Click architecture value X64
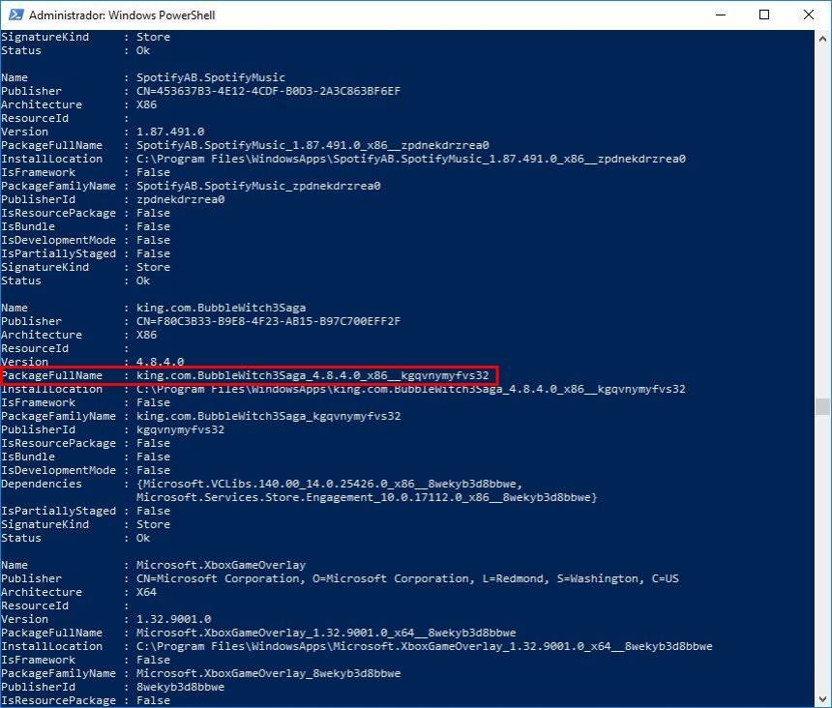Image resolution: width=832 pixels, height=708 pixels. pyautogui.click(x=146, y=592)
